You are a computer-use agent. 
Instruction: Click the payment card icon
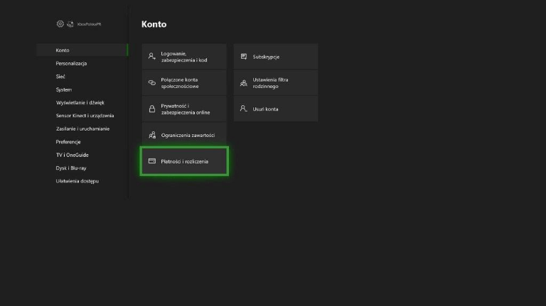click(x=152, y=161)
